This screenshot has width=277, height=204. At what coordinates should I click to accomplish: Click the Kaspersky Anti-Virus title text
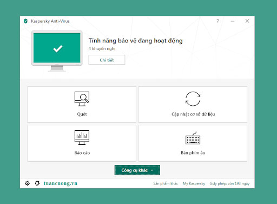(50, 21)
